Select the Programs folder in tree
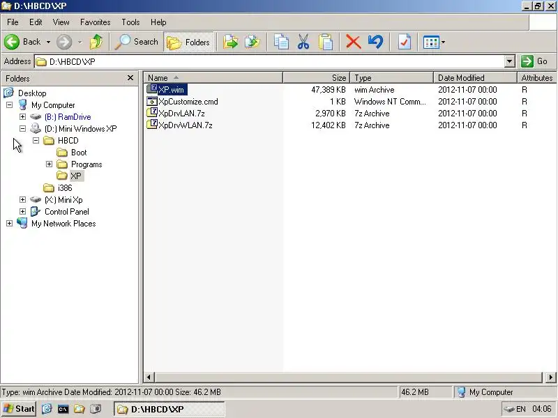558x418 pixels. [x=86, y=164]
